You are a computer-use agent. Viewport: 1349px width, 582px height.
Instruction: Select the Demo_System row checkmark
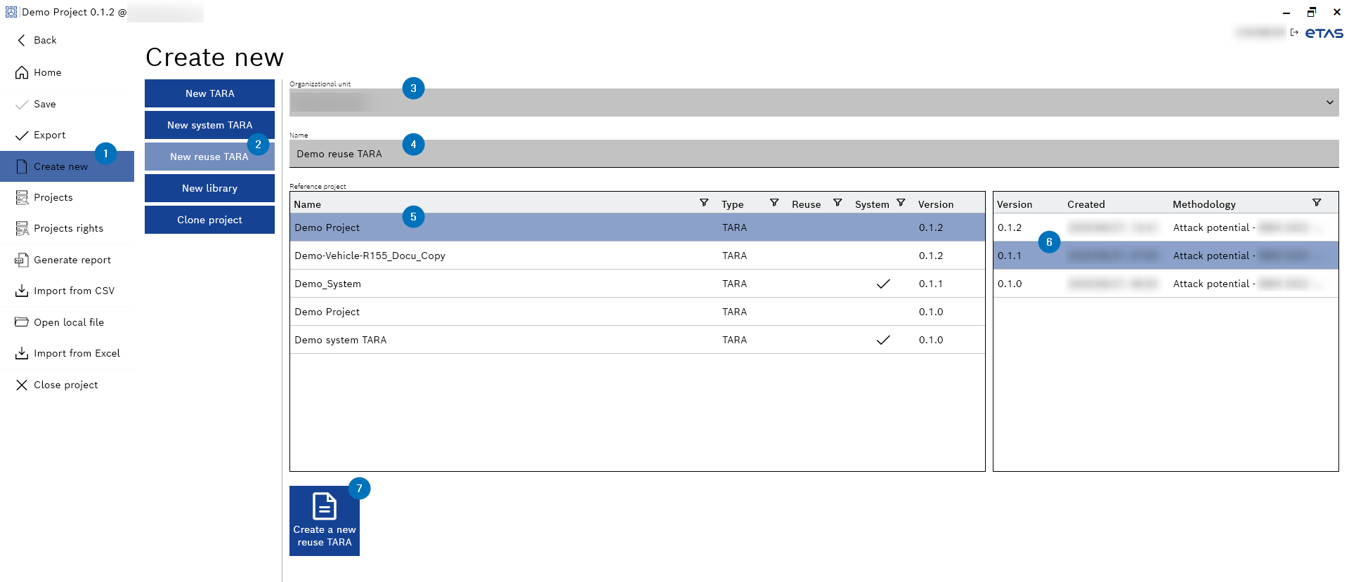(x=883, y=284)
